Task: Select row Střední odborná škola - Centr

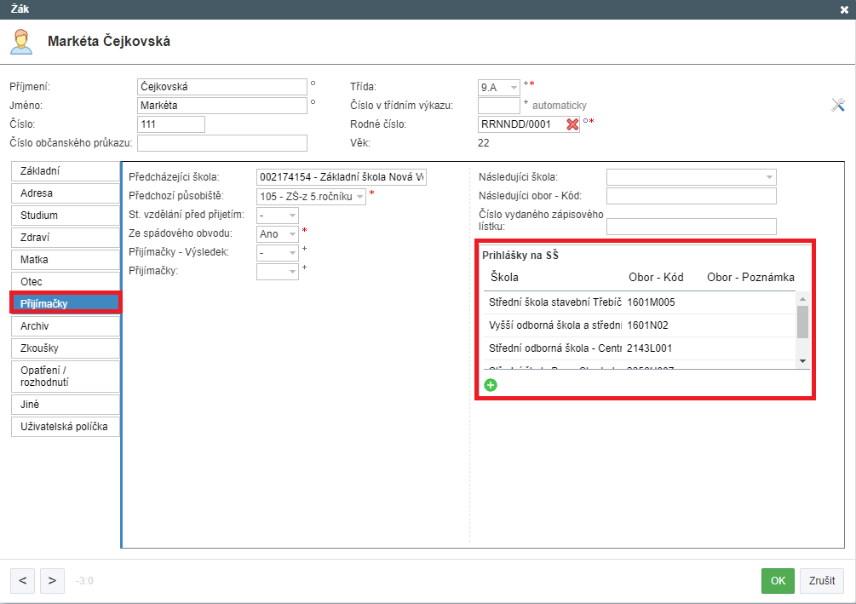Action: click(x=640, y=348)
